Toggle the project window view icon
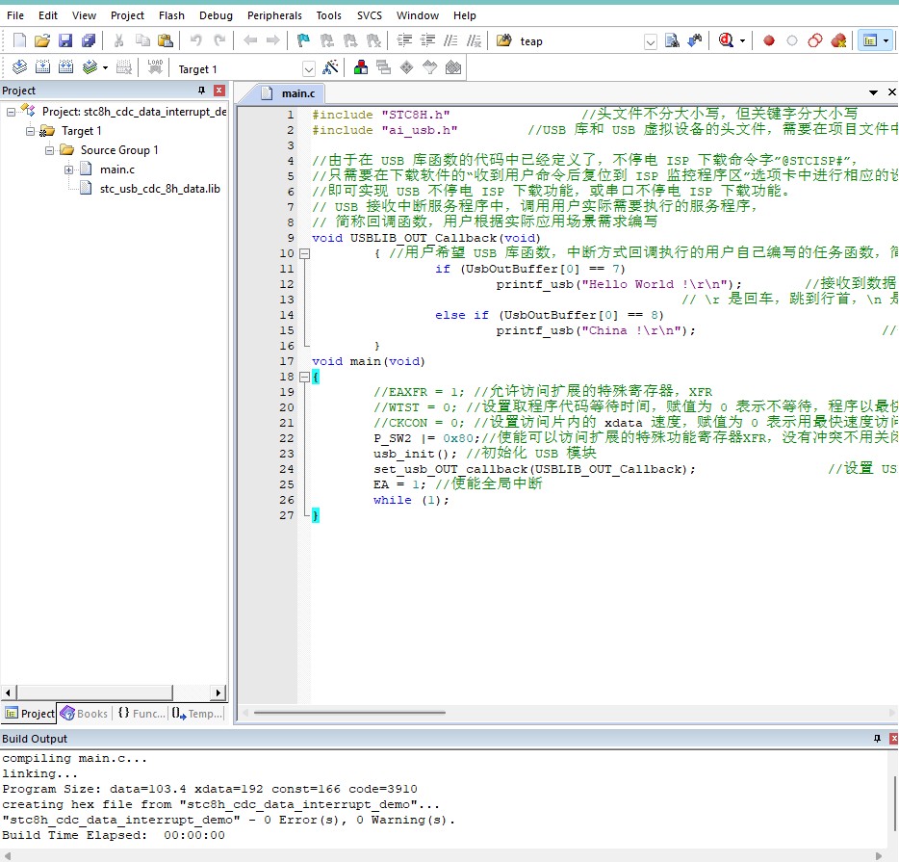Image resolution: width=899 pixels, height=862 pixels. [870, 40]
